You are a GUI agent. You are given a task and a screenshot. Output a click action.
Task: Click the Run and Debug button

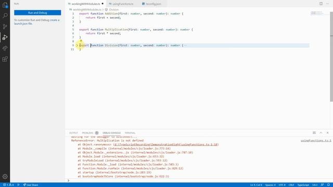pyautogui.click(x=37, y=12)
